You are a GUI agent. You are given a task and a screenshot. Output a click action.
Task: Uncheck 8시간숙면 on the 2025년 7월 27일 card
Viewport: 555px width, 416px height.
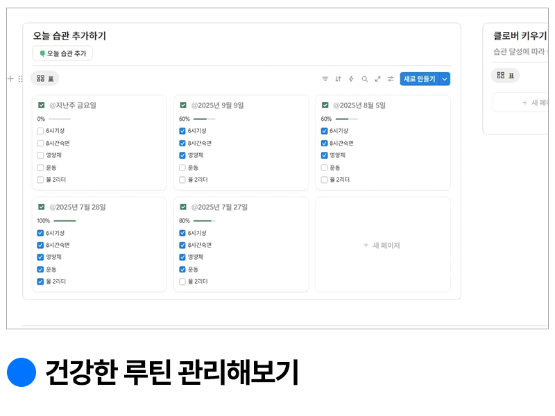(182, 245)
